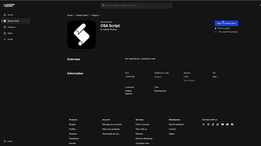Screen dimensions: 261x146
Task: Click by Gabriel Perales author link
Action: click(108, 30)
